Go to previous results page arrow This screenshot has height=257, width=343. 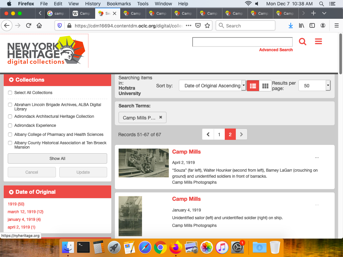pos(208,135)
